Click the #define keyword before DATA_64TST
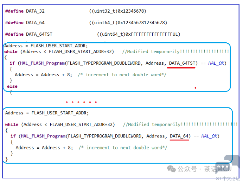The width and height of the screenshot is (243, 184). click(x=15, y=34)
